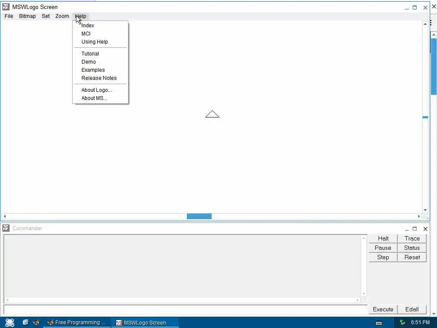This screenshot has width=437, height=328.
Task: Click the outer window scrollbar thumb
Action: pyautogui.click(x=434, y=67)
